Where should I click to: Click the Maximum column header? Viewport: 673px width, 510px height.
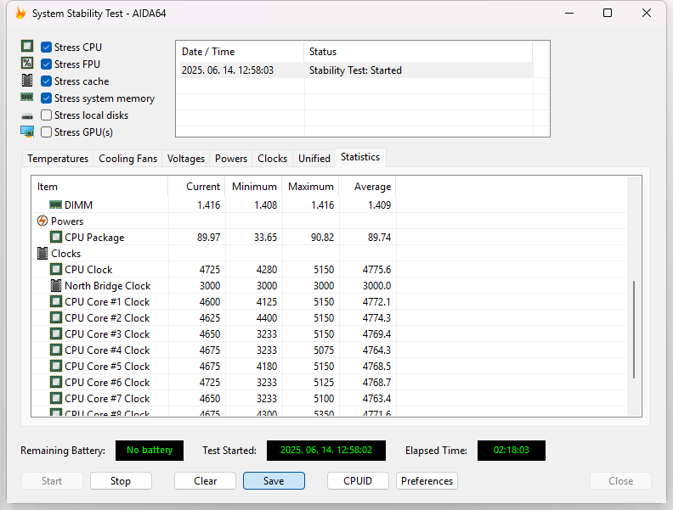pyautogui.click(x=310, y=187)
